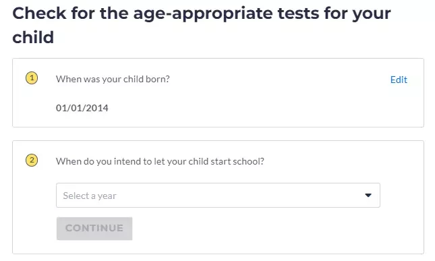Image resolution: width=435 pixels, height=261 pixels.
Task: Select the 01/01/2014 birth date text
Action: coord(82,108)
